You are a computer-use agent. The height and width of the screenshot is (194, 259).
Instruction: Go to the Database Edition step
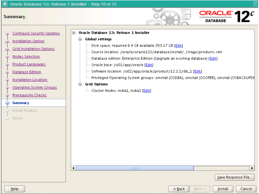click(x=27, y=72)
